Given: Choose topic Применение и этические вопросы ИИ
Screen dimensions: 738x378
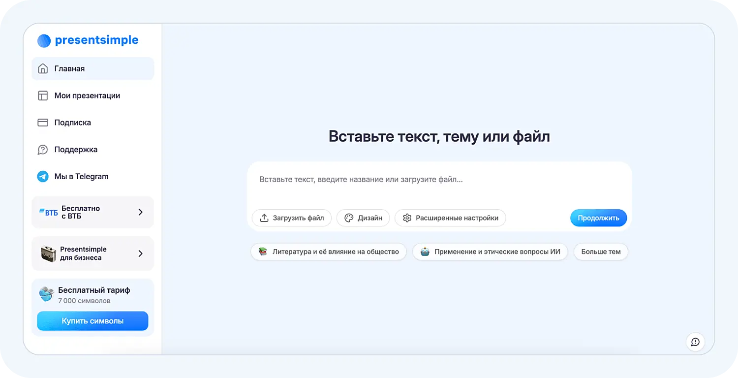Looking at the screenshot, I should click(490, 252).
